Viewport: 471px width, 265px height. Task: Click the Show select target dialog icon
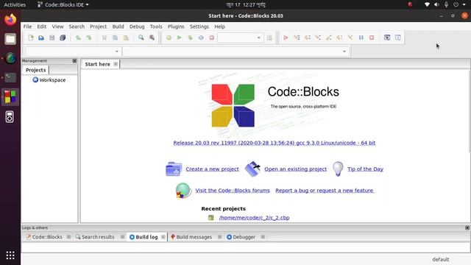[x=269, y=38]
